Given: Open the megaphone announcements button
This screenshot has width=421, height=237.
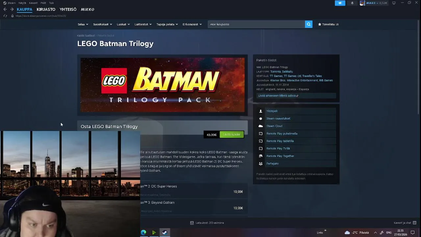Looking at the screenshot, I should coord(340,3).
